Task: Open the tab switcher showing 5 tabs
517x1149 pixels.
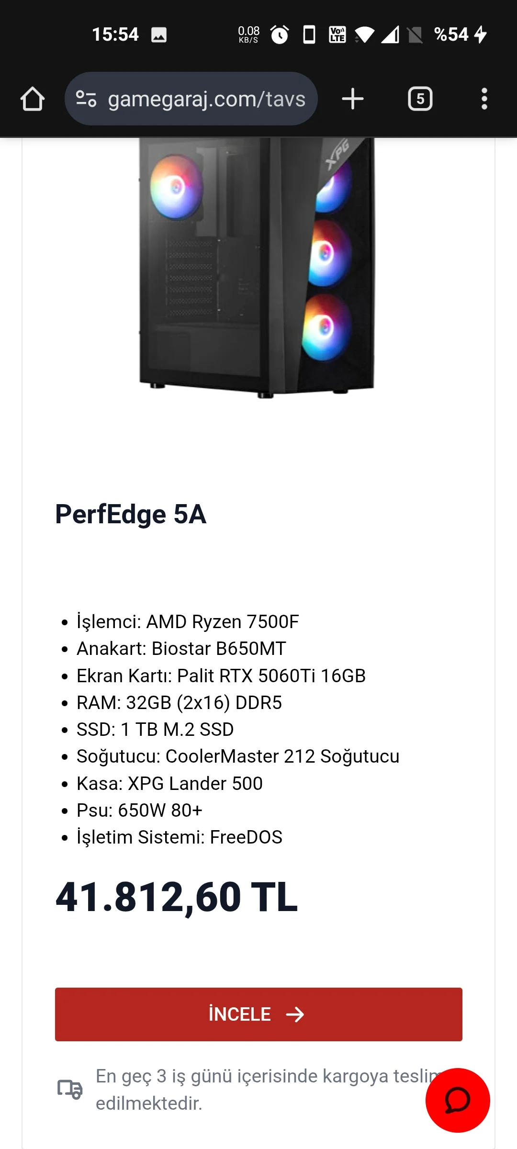Action: click(420, 99)
